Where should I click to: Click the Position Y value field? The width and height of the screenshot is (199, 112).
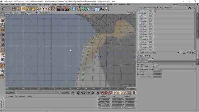pos(105,102)
